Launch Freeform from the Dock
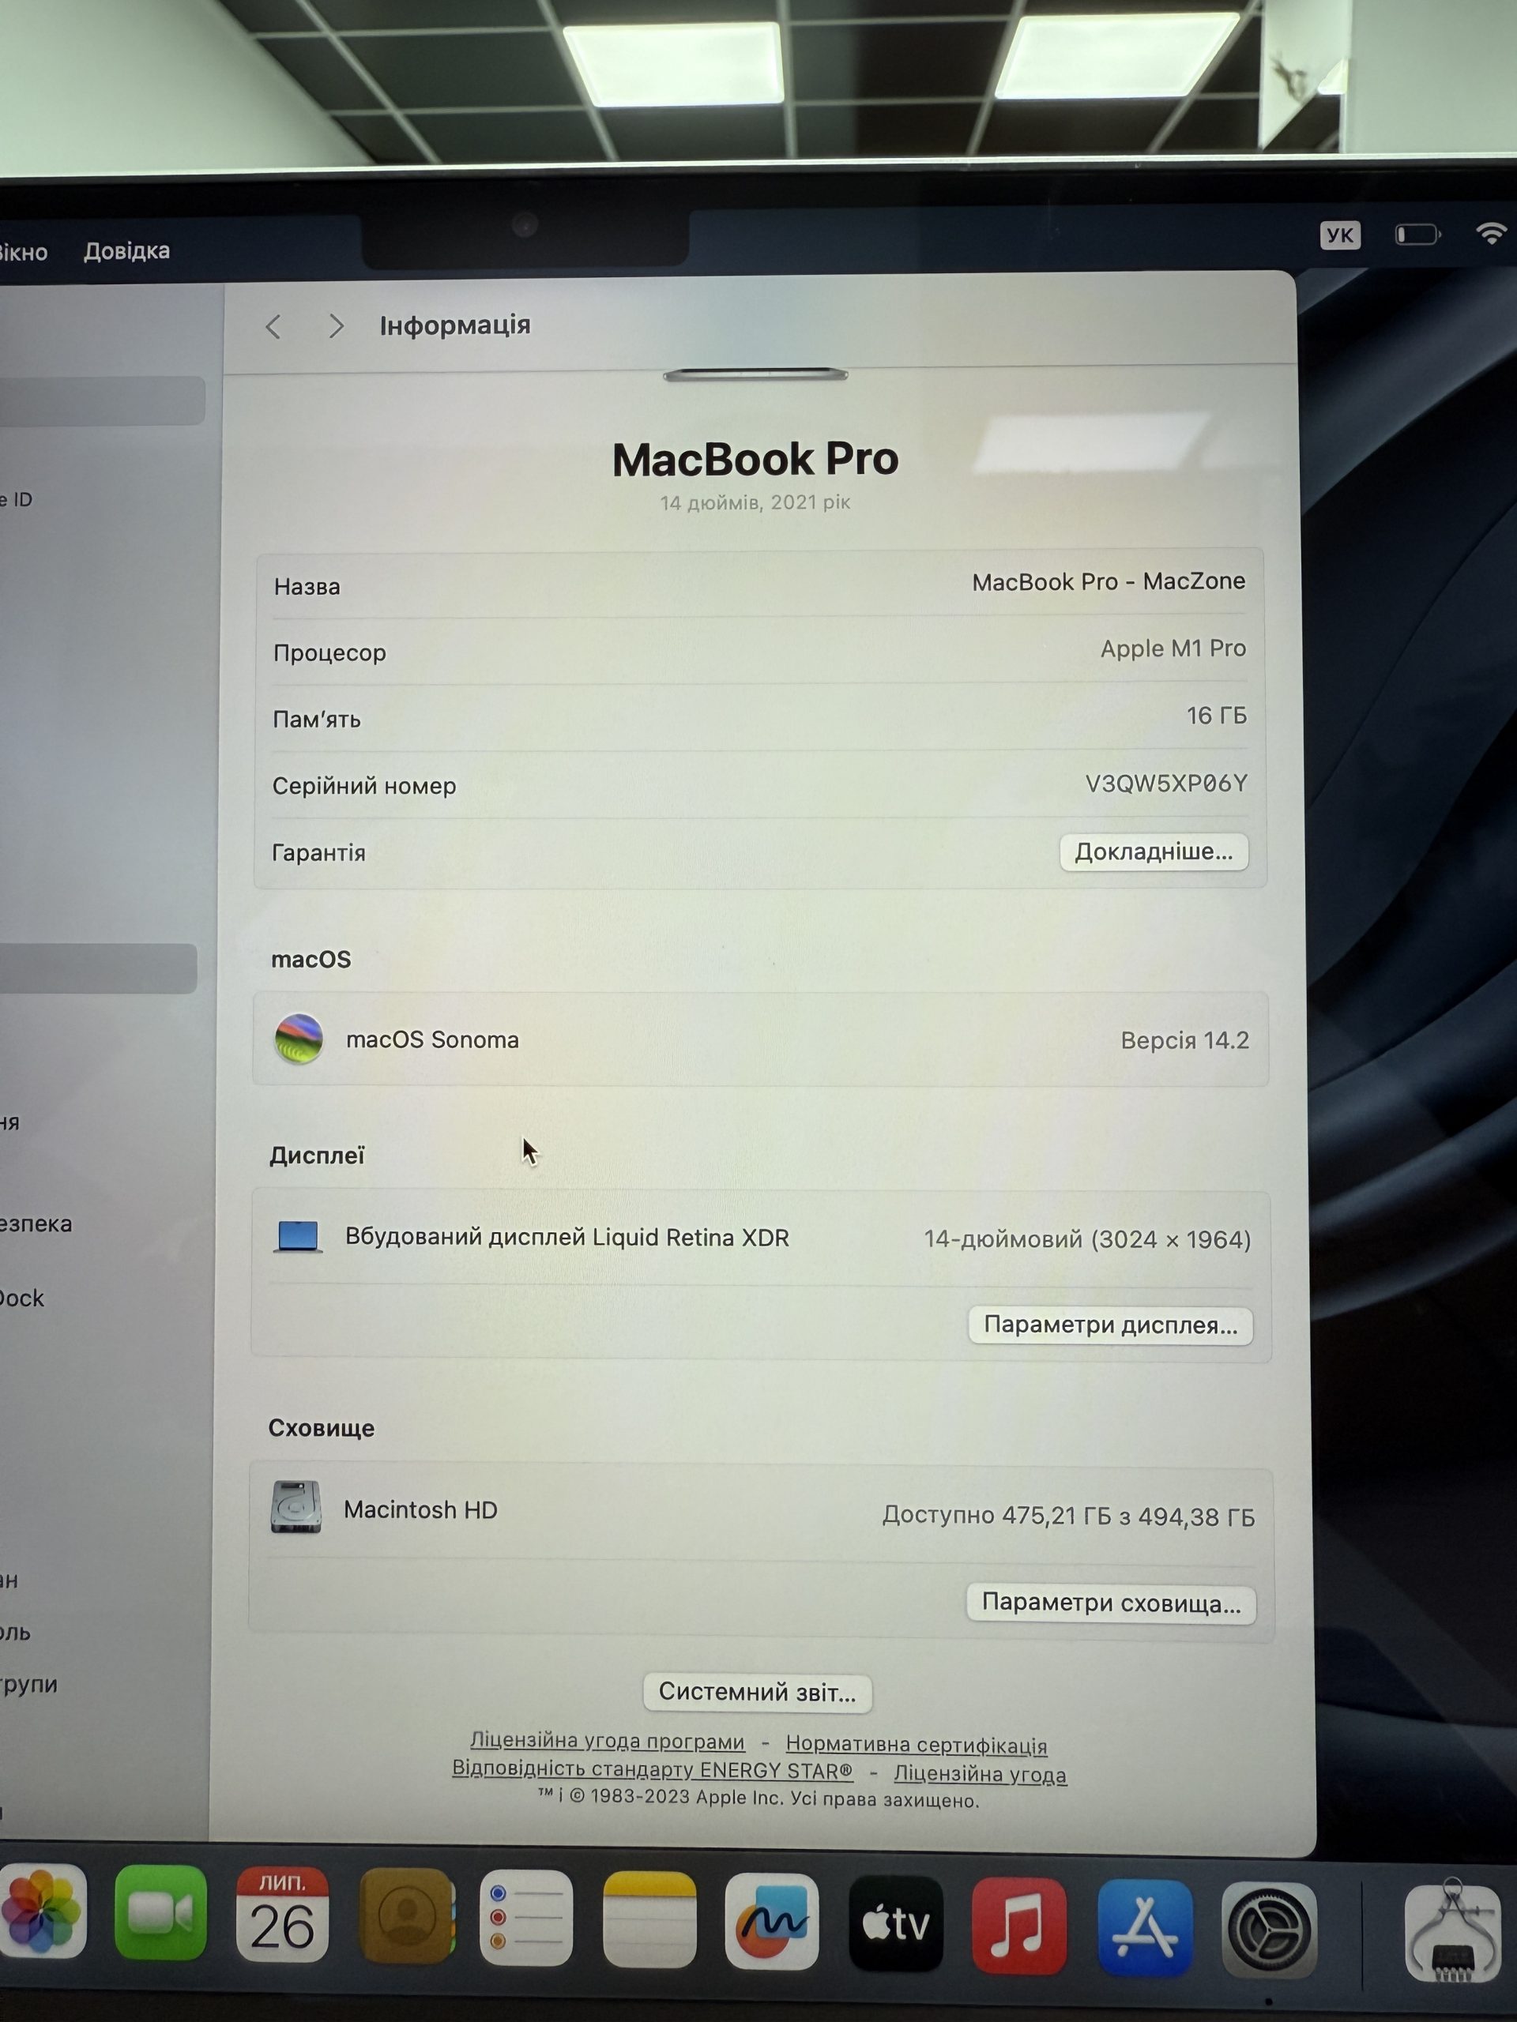The image size is (1517, 2022). [x=772, y=1922]
